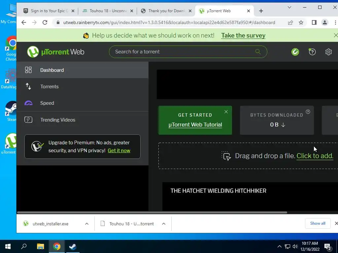The height and width of the screenshot is (253, 338).
Task: Click the Dashboard grid icon
Action: click(28, 70)
